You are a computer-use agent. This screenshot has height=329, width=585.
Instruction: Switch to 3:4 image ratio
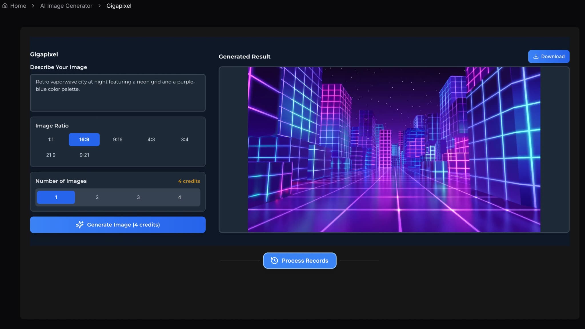[x=185, y=139]
